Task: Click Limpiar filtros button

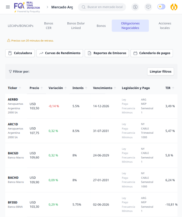Action: (x=160, y=72)
